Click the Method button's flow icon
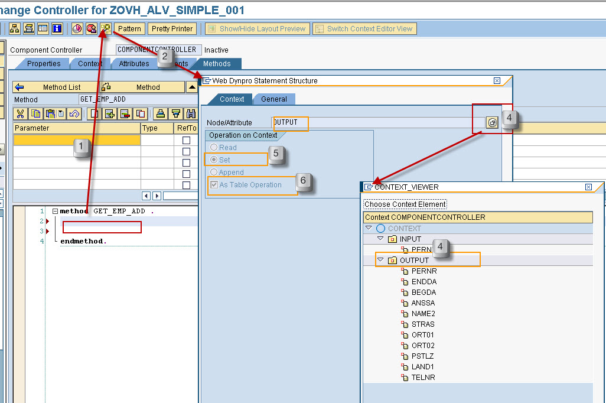This screenshot has height=403, width=606. click(106, 87)
